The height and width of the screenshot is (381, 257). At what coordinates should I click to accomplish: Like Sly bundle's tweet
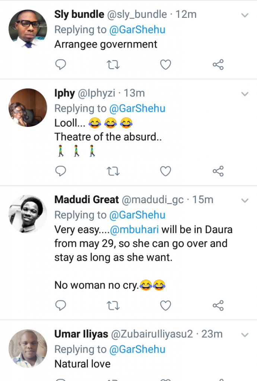tap(165, 65)
